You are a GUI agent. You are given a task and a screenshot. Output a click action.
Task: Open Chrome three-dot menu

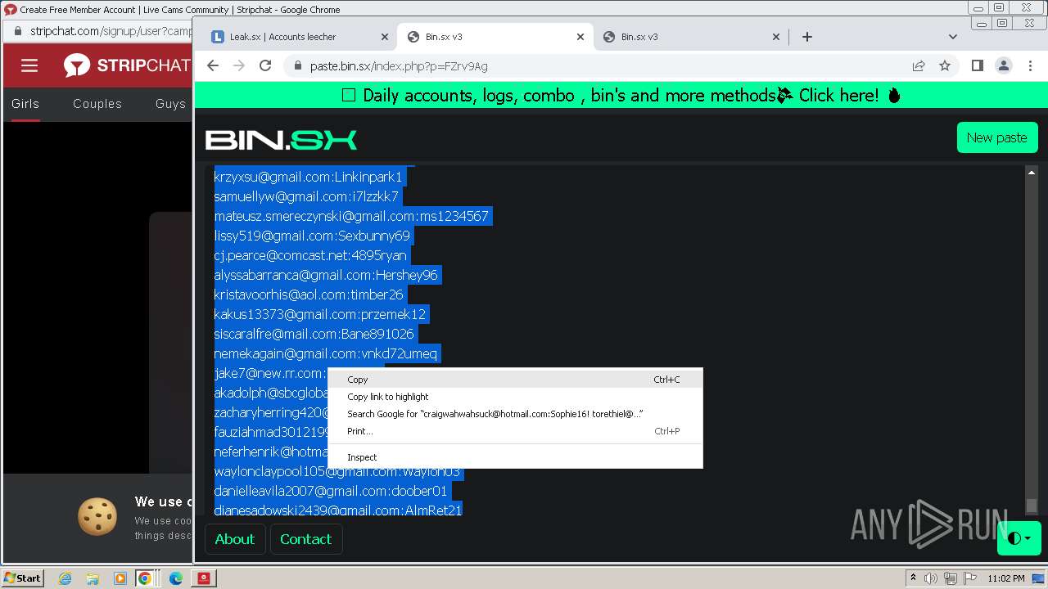[x=1029, y=65]
